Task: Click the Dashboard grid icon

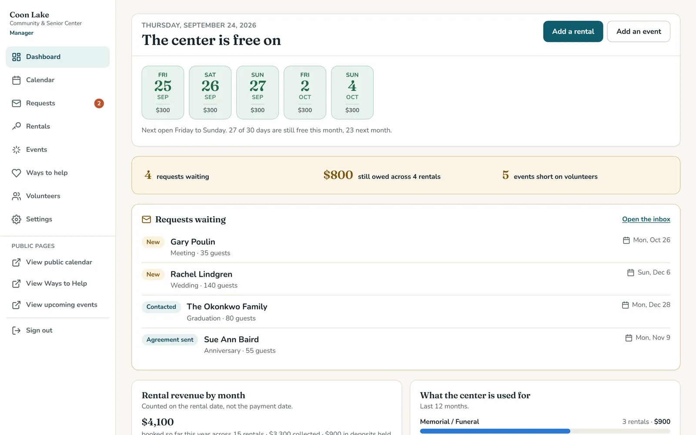Action: click(x=17, y=57)
